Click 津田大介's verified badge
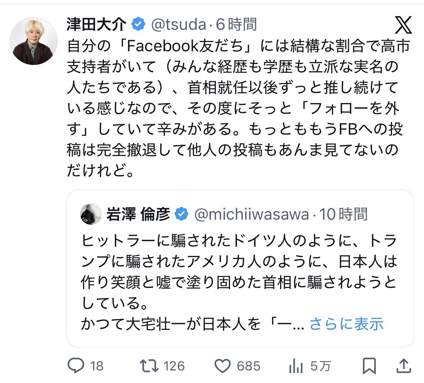The image size is (424, 383). 138,25
